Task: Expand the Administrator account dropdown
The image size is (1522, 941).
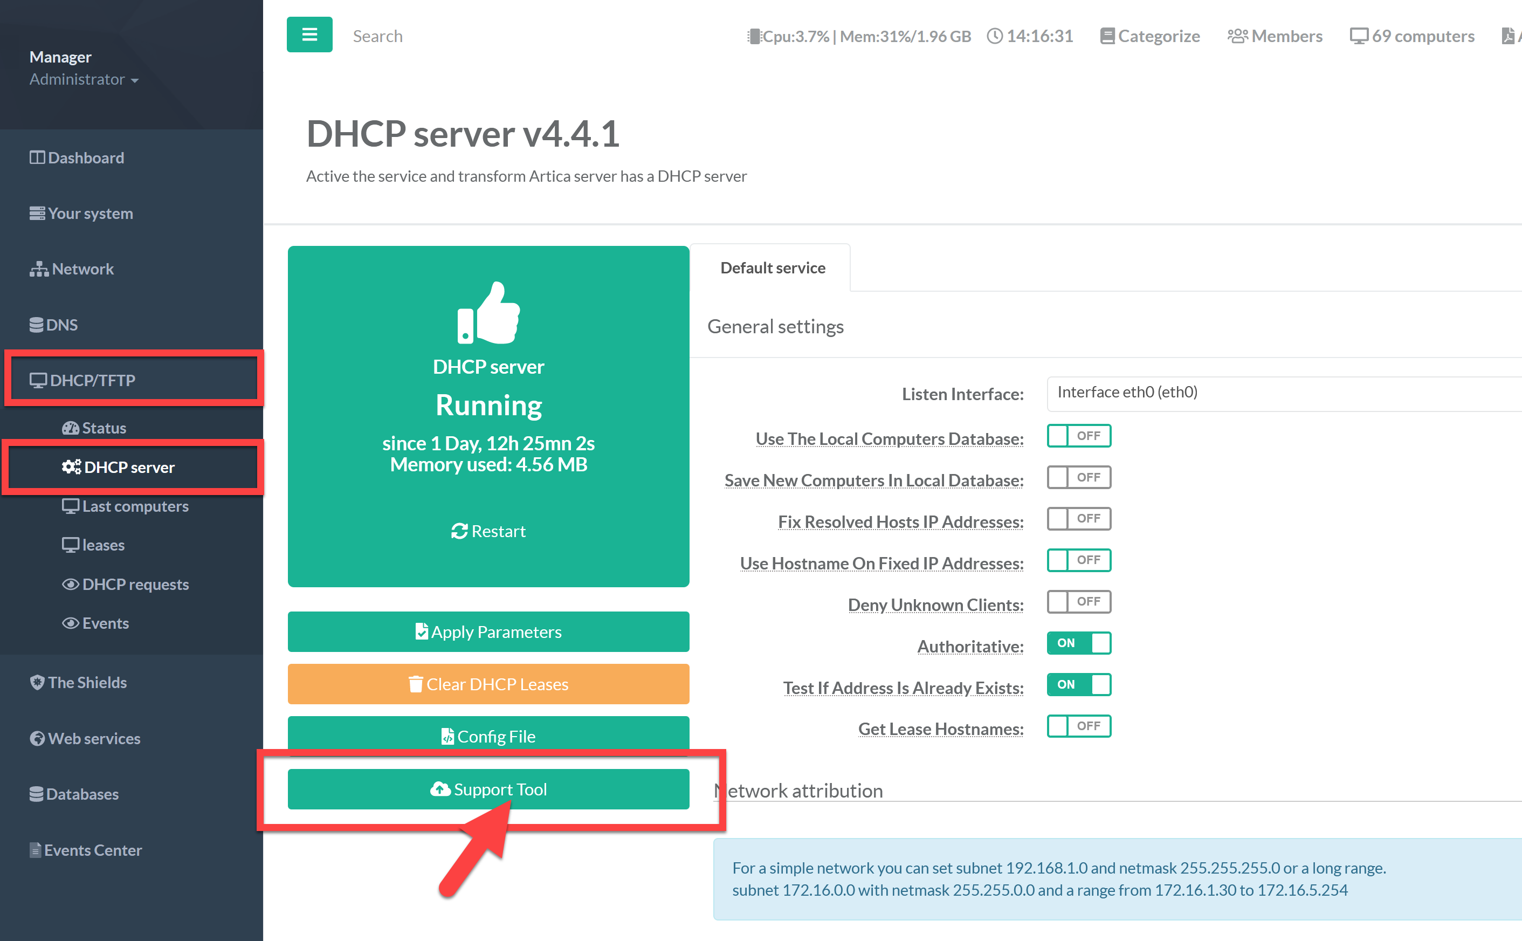Action: tap(84, 80)
